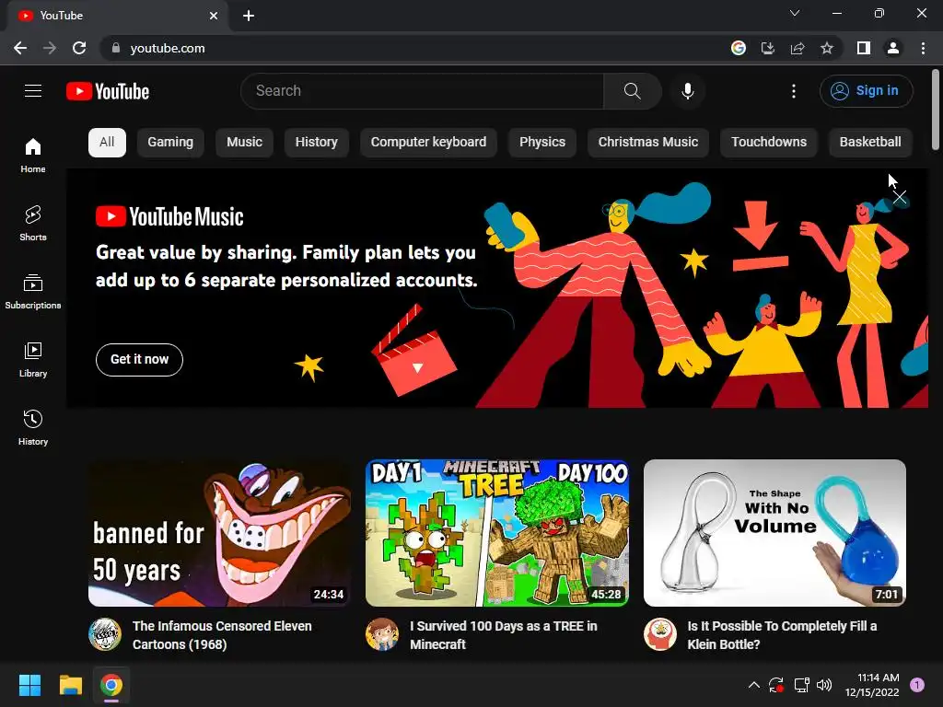Open Subscriptions from sidebar
Image resolution: width=943 pixels, height=707 pixels.
[x=33, y=291]
